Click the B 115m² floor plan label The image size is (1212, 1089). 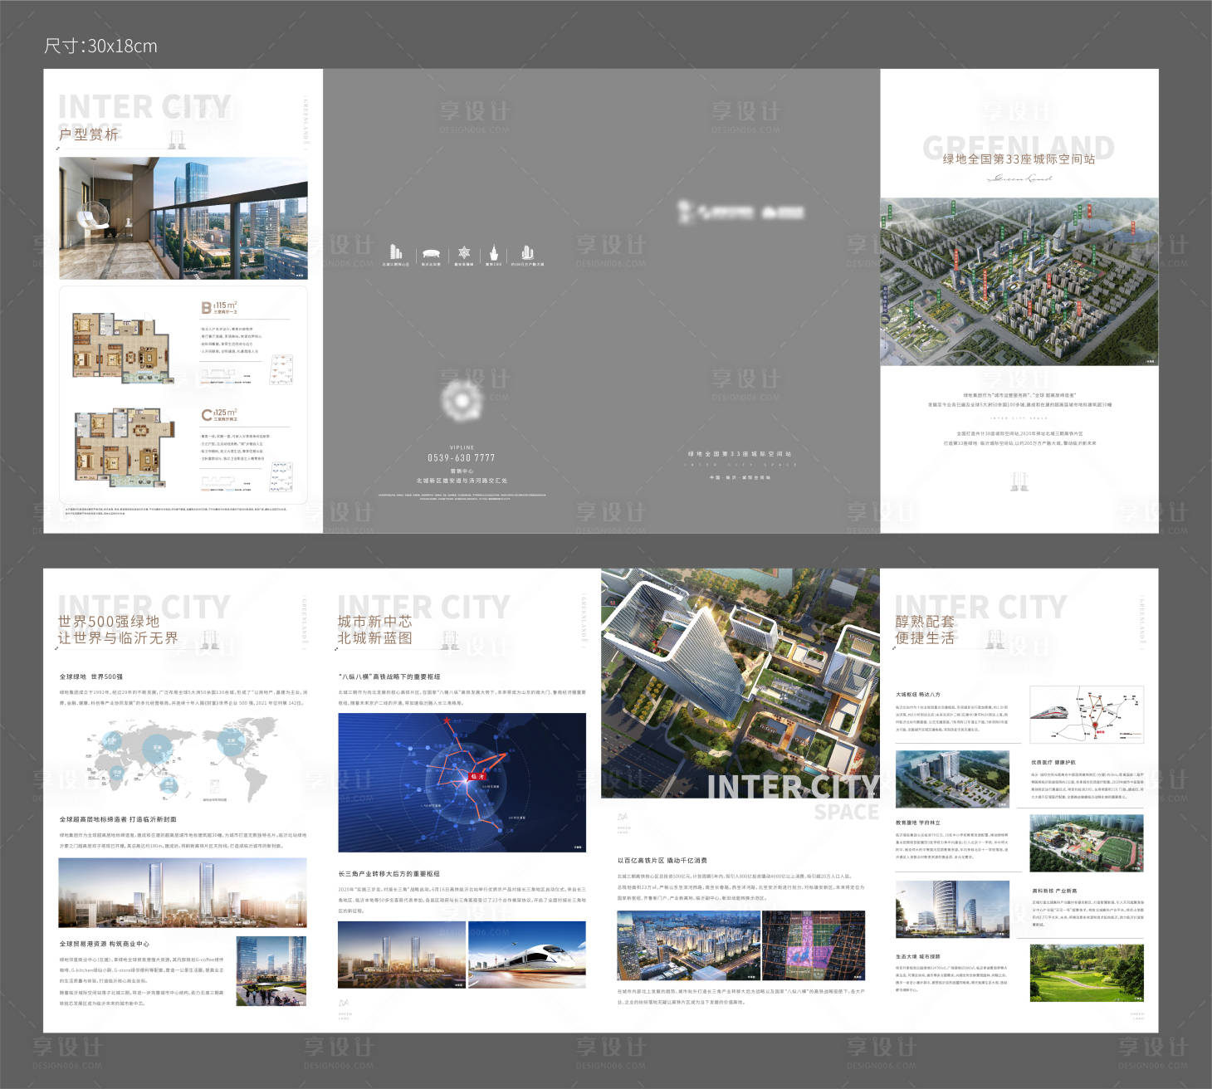[219, 307]
